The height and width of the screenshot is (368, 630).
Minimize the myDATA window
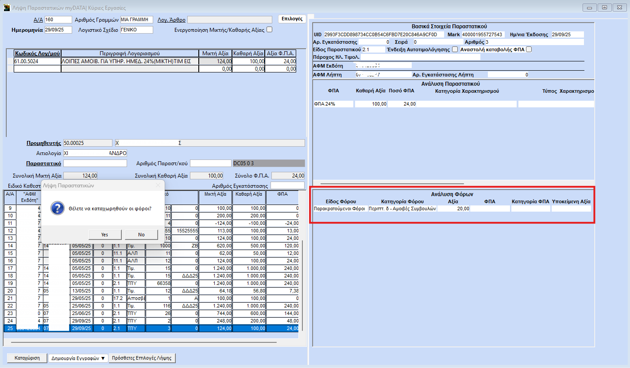click(x=589, y=8)
